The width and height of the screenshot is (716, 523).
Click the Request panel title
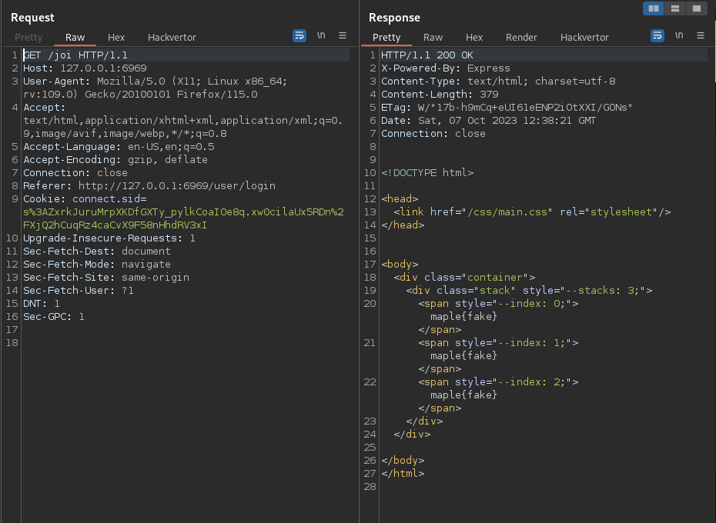[x=32, y=18]
